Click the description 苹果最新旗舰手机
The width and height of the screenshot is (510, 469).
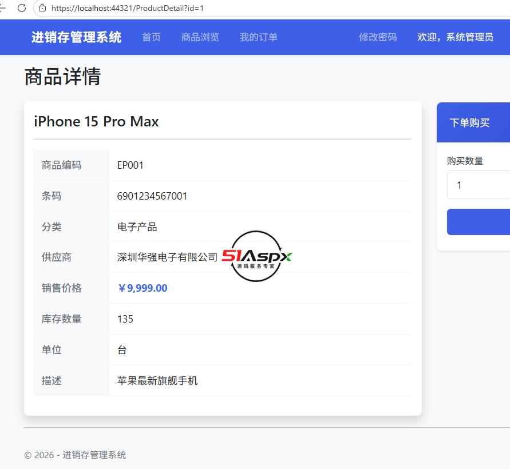pos(157,380)
